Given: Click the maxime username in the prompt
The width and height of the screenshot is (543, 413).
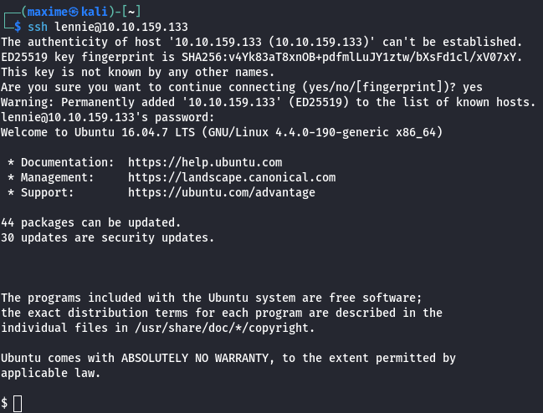Looking at the screenshot, I should click(48, 12).
